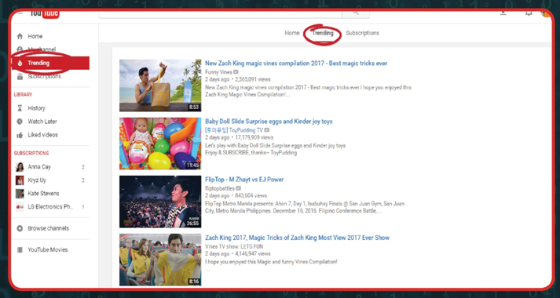The height and width of the screenshot is (298, 560).
Task: Click the Baby Doll surprise eggs thumbnail
Action: click(160, 144)
